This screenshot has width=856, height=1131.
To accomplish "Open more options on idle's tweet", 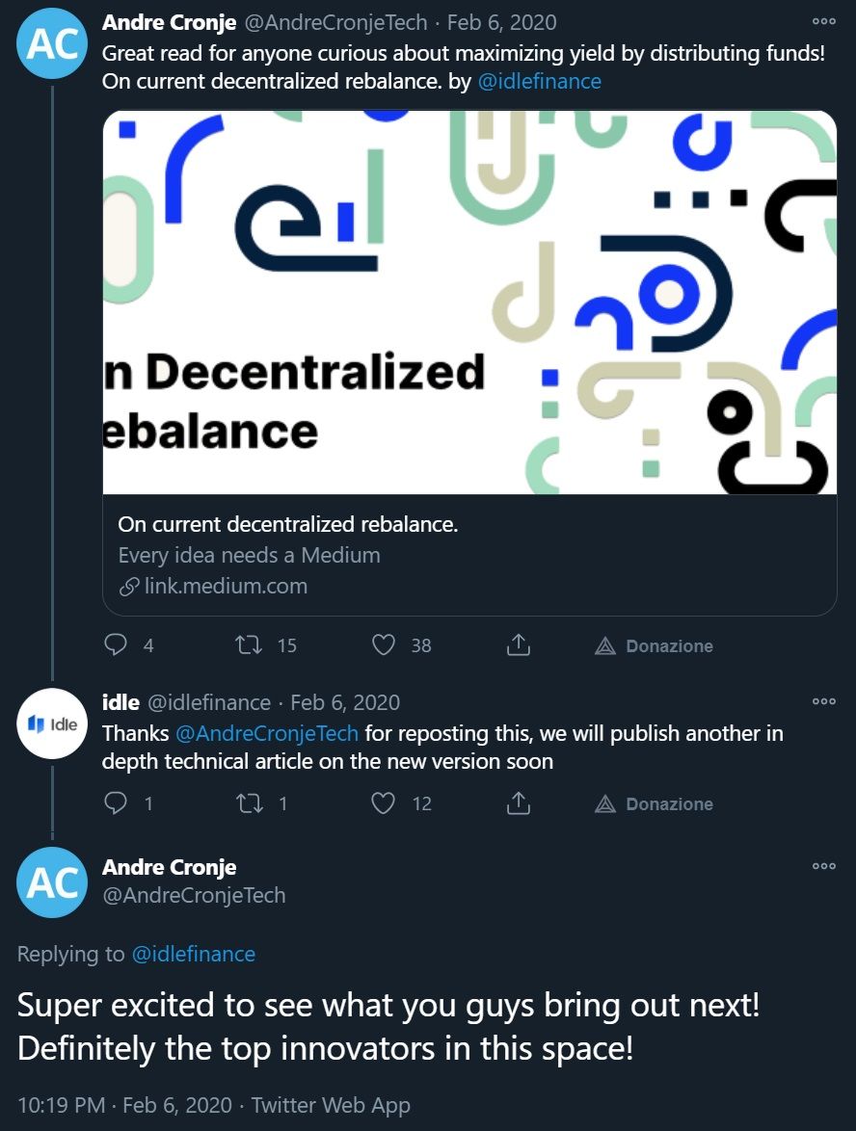I will point(823,701).
